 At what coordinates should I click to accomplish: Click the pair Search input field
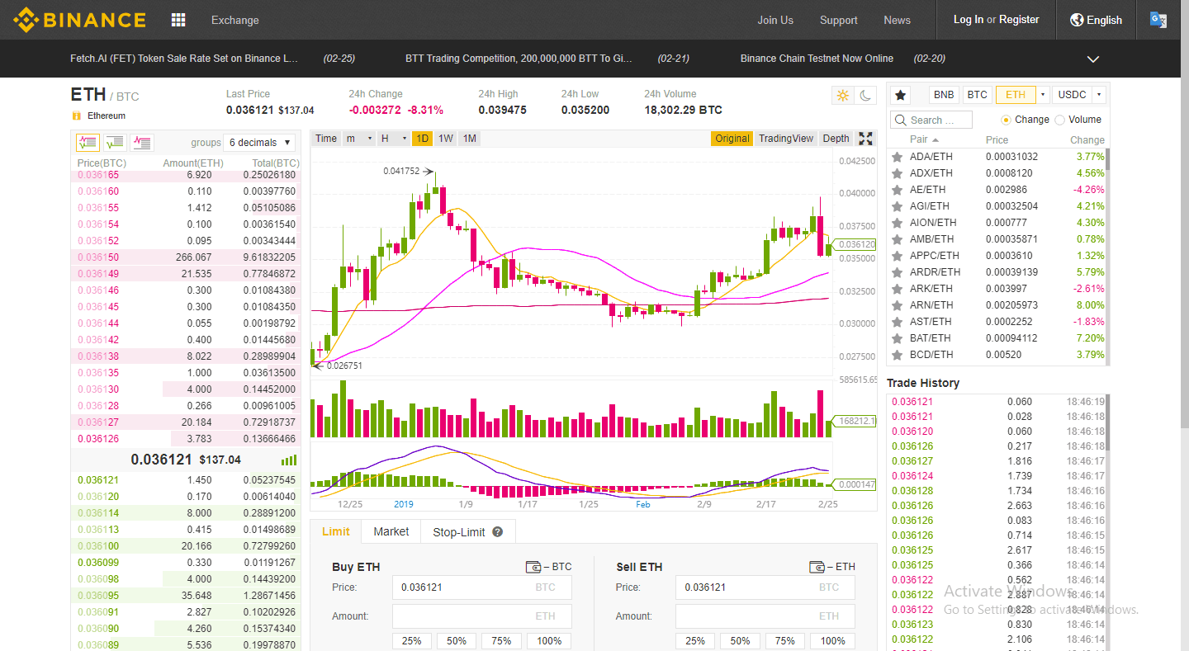(931, 120)
